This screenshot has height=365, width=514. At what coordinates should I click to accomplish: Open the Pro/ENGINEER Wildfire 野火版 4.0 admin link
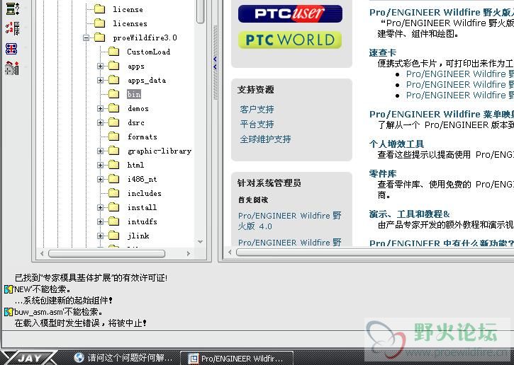pyautogui.click(x=290, y=221)
